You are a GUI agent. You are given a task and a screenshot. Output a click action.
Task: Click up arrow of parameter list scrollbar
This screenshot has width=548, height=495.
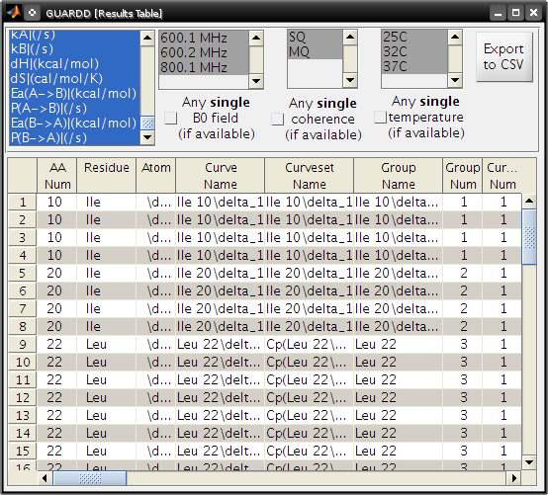point(147,39)
